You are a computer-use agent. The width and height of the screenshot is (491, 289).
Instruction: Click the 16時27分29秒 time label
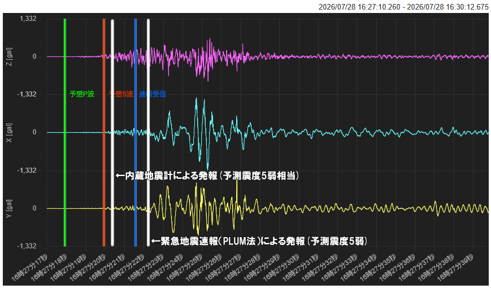(x=262, y=267)
